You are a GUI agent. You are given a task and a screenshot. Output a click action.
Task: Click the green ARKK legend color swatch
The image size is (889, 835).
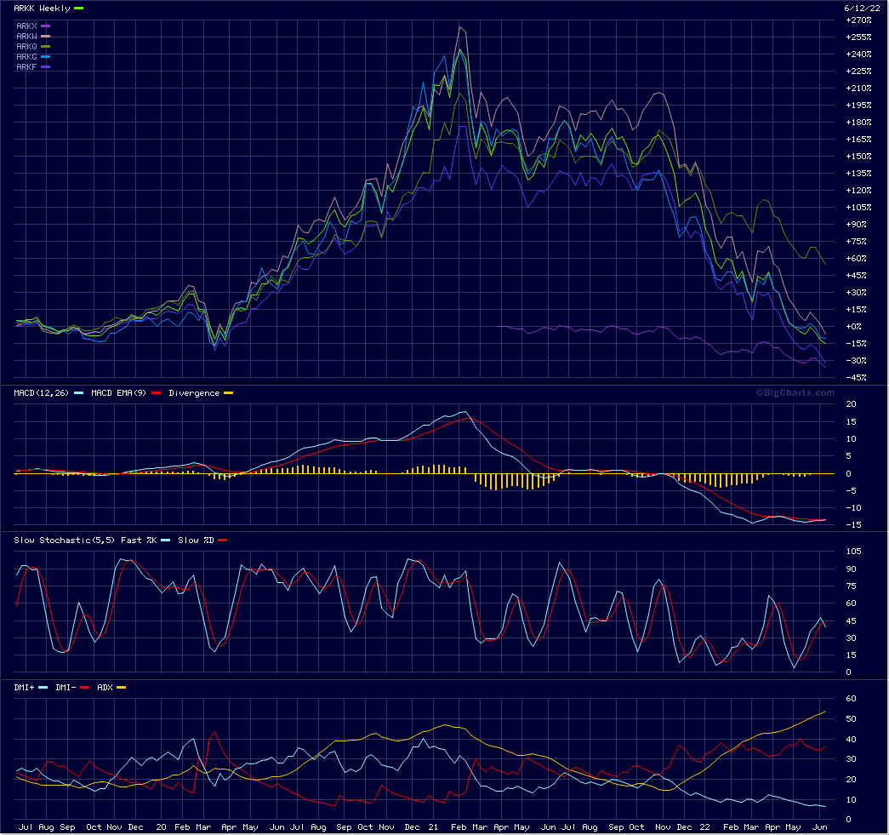[x=79, y=9]
